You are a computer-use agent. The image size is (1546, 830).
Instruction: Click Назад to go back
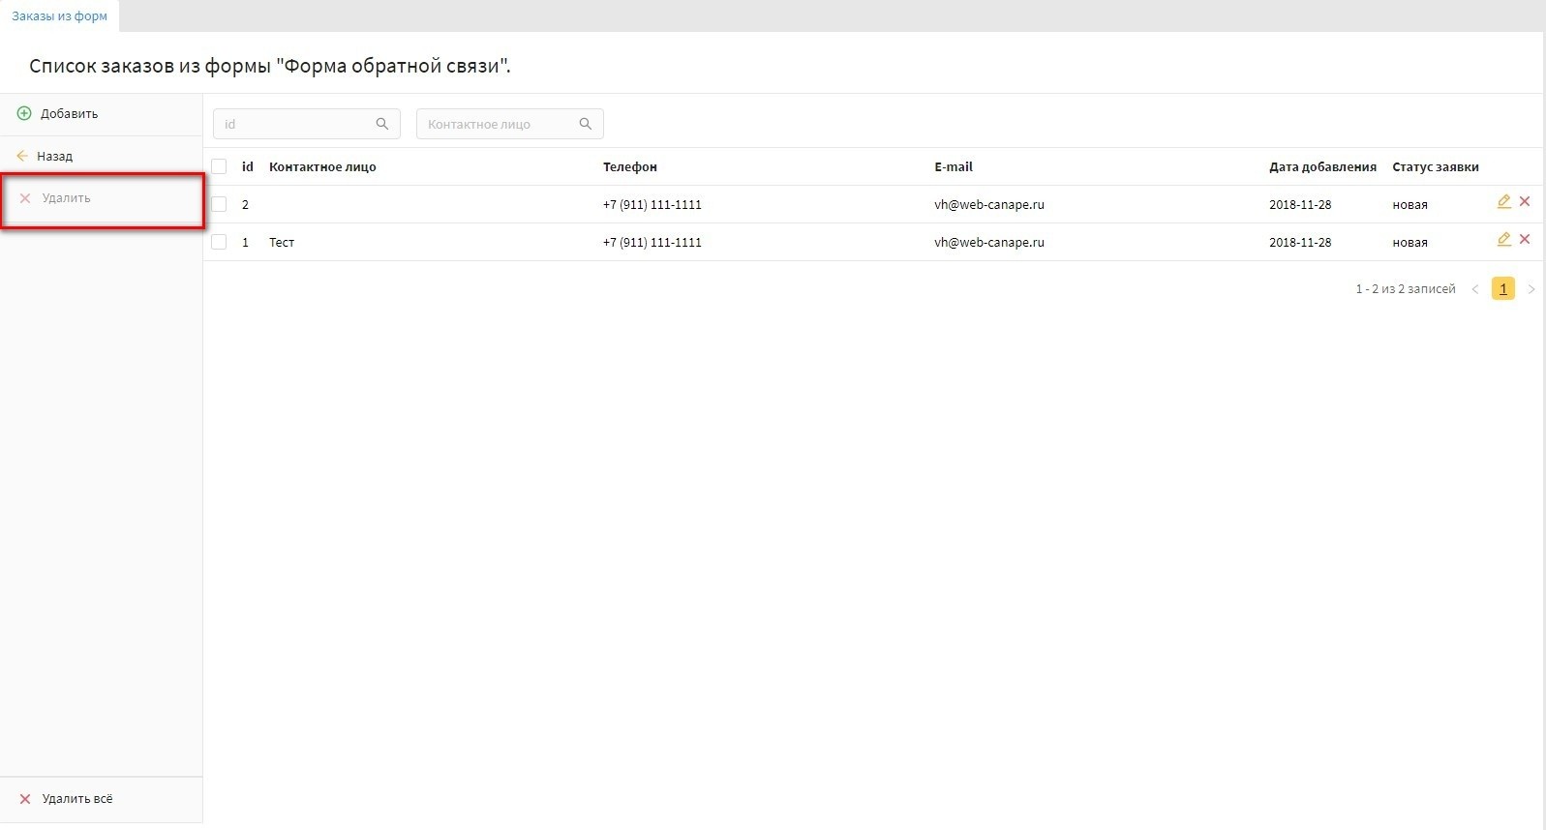click(x=54, y=156)
